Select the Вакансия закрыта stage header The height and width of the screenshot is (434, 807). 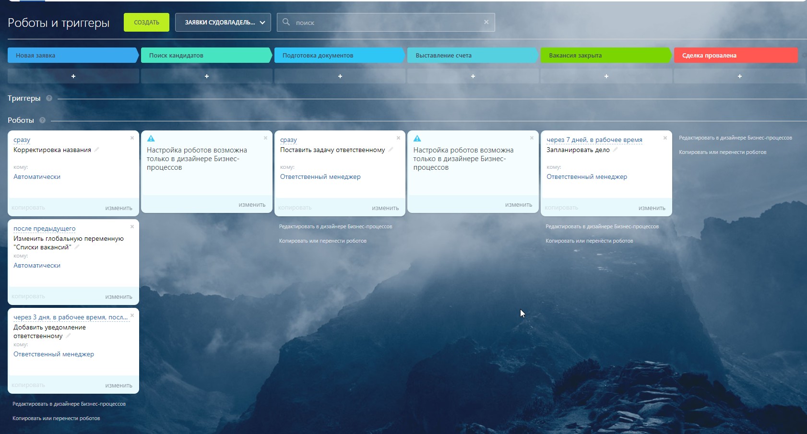(x=606, y=55)
